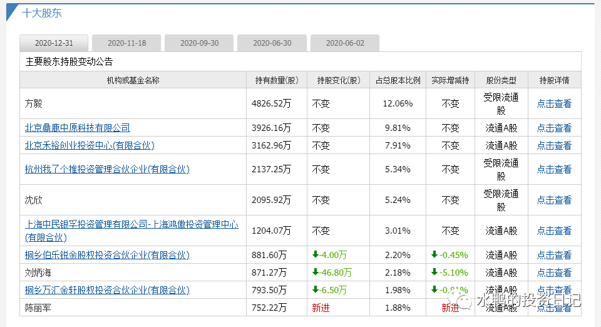Image resolution: width=601 pixels, height=327 pixels.
Task: Open 桐乡伯乐锐金股权投资合伙企业 link
Action: pyautogui.click(x=107, y=255)
